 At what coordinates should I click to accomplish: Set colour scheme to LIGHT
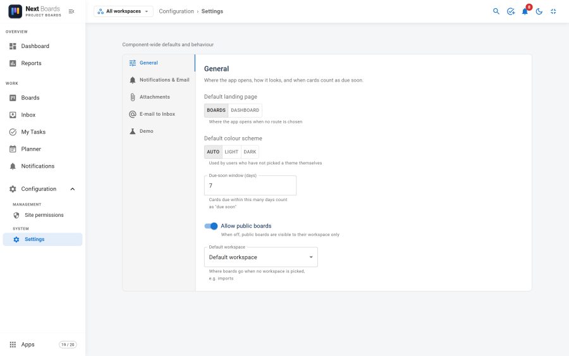coord(231,152)
